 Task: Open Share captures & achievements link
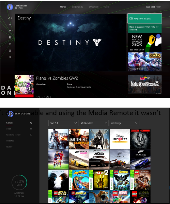pos(79,86)
